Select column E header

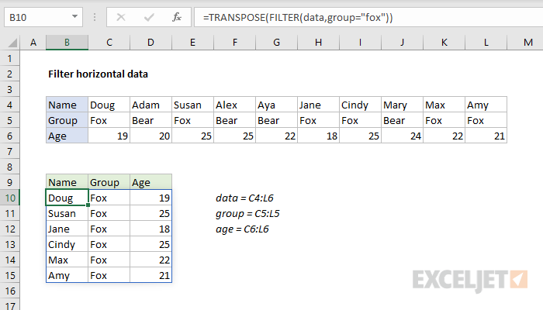click(x=192, y=43)
